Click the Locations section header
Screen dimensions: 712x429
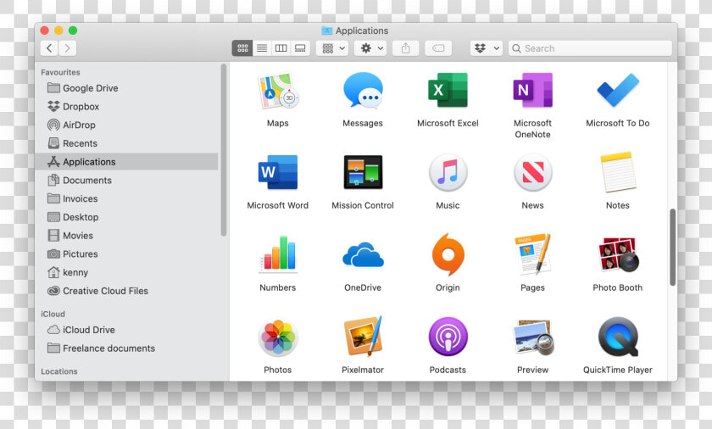tap(59, 371)
